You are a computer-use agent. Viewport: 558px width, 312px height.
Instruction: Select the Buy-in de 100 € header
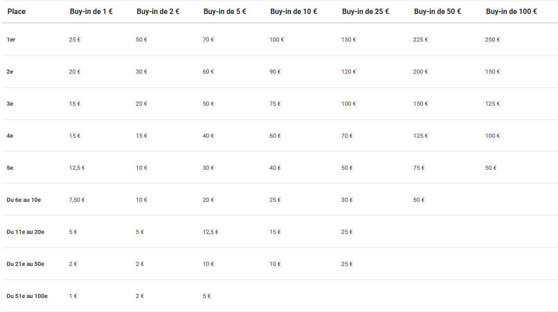(512, 12)
